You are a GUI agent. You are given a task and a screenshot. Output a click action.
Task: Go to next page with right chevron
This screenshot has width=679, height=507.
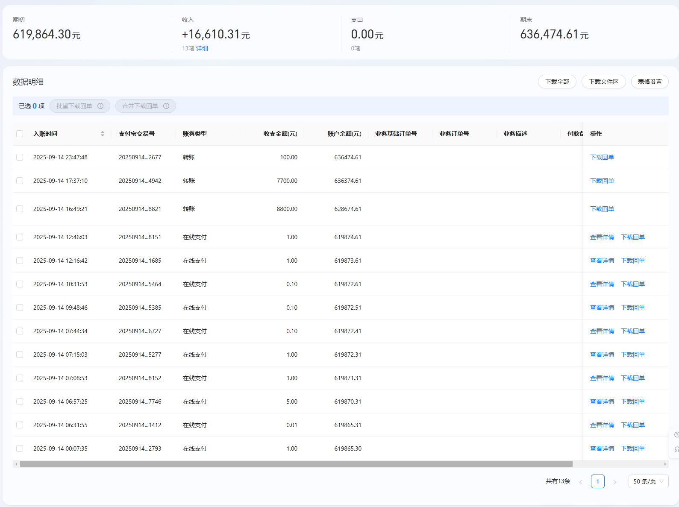[614, 482]
